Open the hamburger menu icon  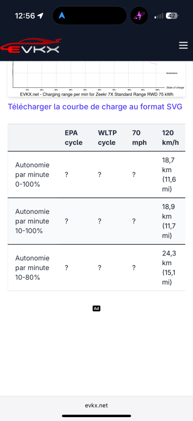click(x=183, y=46)
